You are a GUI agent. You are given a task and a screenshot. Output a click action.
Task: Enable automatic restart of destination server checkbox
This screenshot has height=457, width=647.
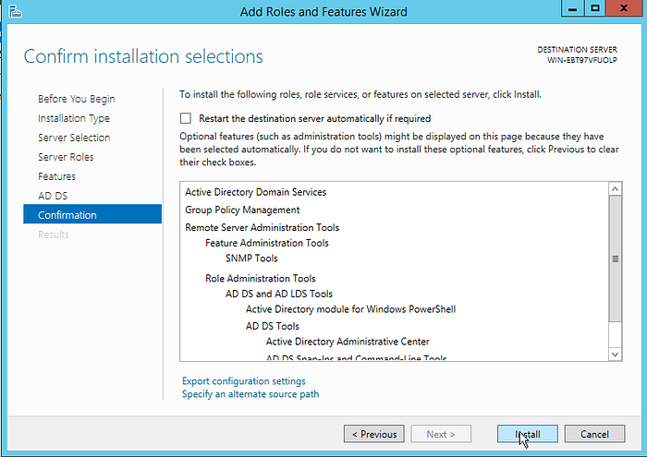click(186, 118)
